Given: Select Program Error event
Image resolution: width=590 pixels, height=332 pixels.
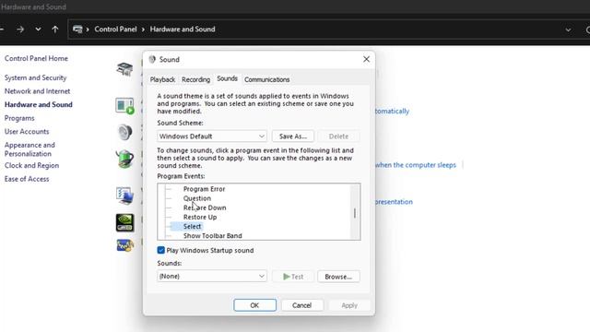Looking at the screenshot, I should point(204,189).
